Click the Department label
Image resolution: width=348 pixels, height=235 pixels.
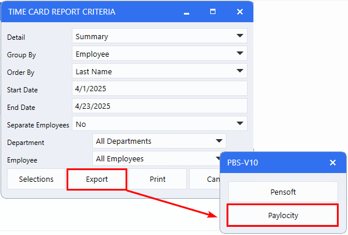[x=26, y=143]
